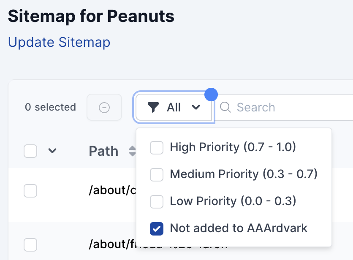Click the blue notification dot on filter
This screenshot has width=353, height=260.
click(x=211, y=95)
